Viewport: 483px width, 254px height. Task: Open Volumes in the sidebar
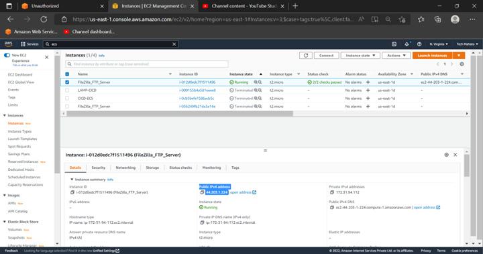tap(15, 230)
